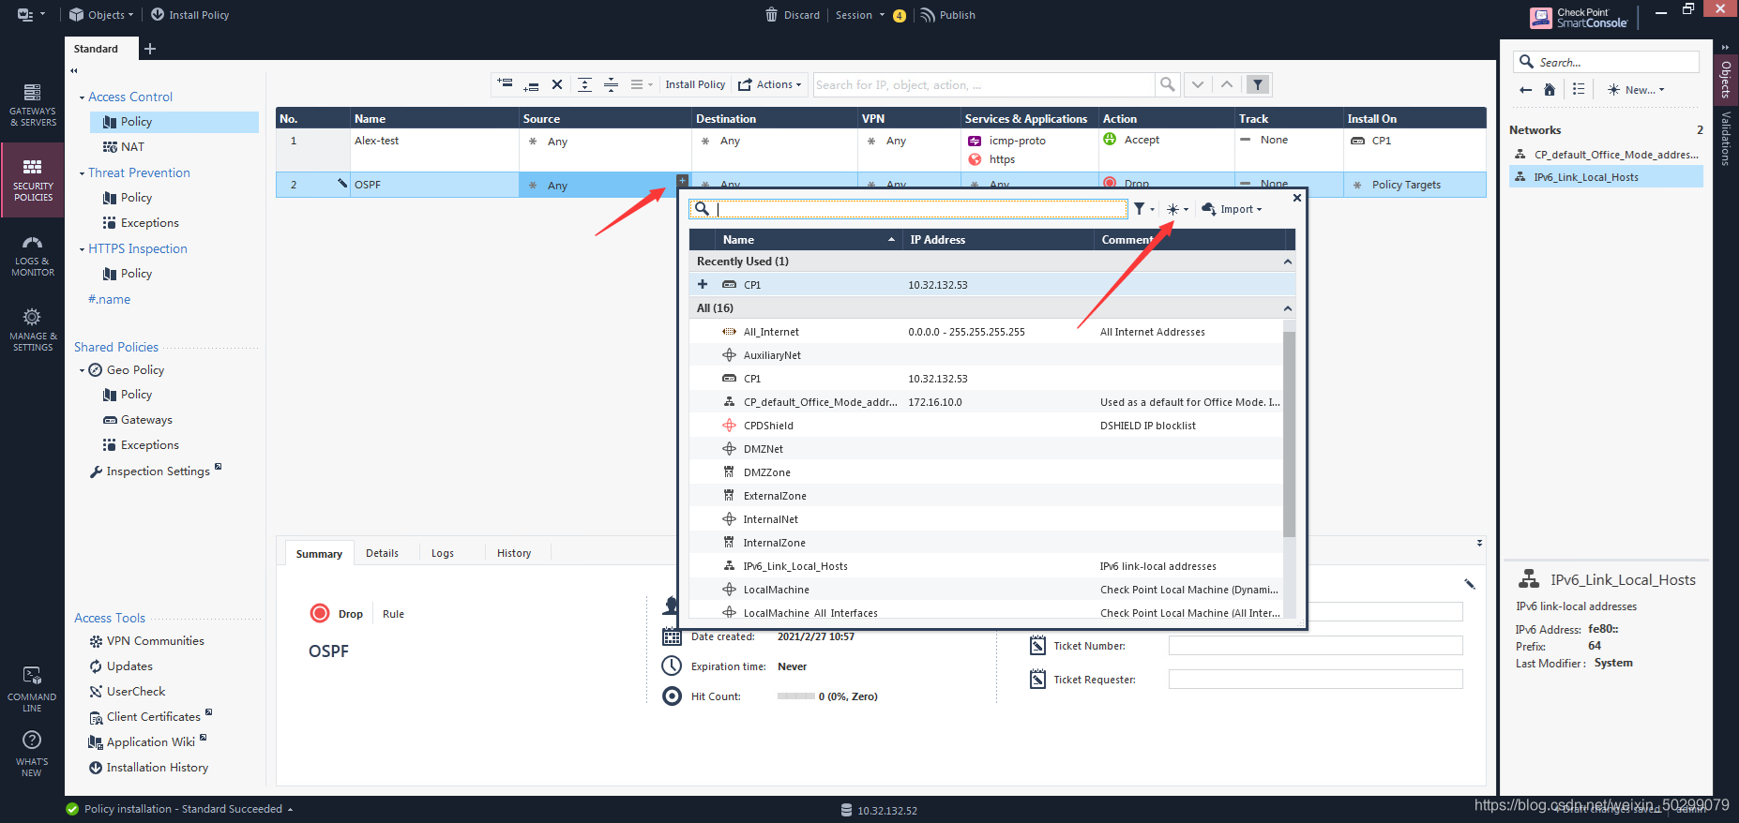Image resolution: width=1739 pixels, height=823 pixels.
Task: Open the Session dropdown
Action: (x=859, y=15)
